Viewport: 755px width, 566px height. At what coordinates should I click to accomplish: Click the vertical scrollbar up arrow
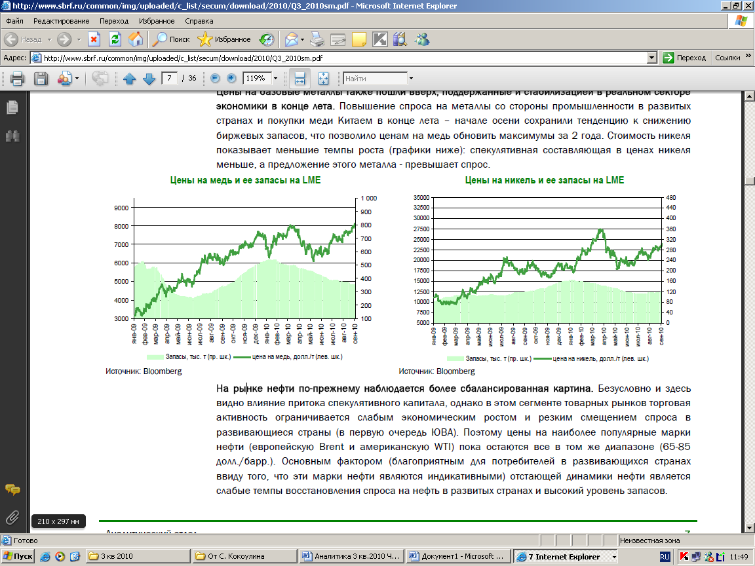point(749,96)
